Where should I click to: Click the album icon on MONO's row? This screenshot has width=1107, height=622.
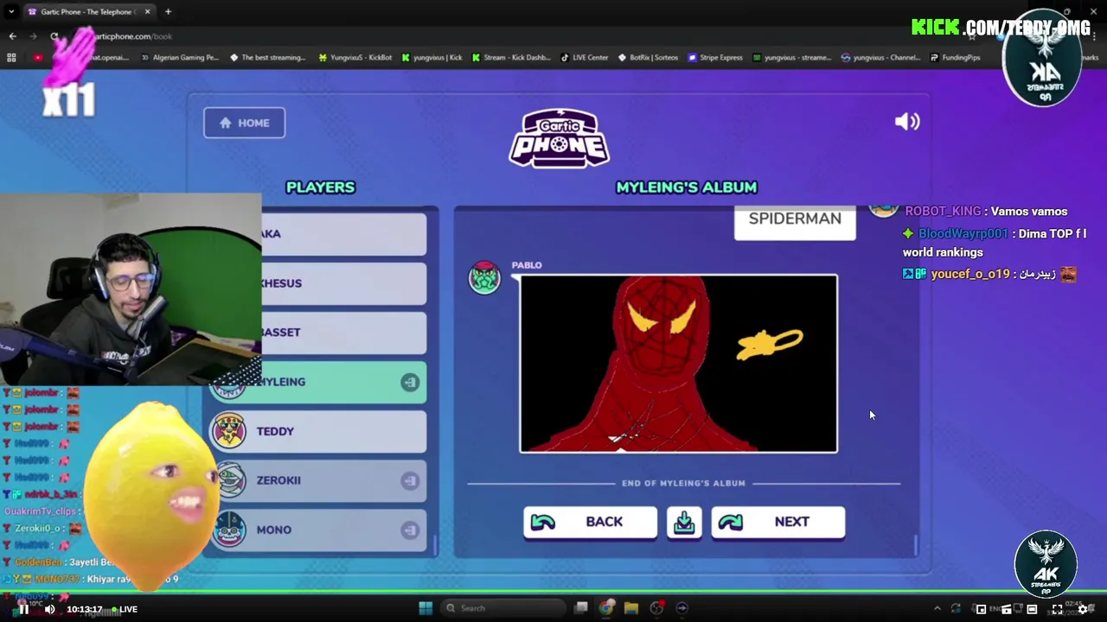(410, 530)
